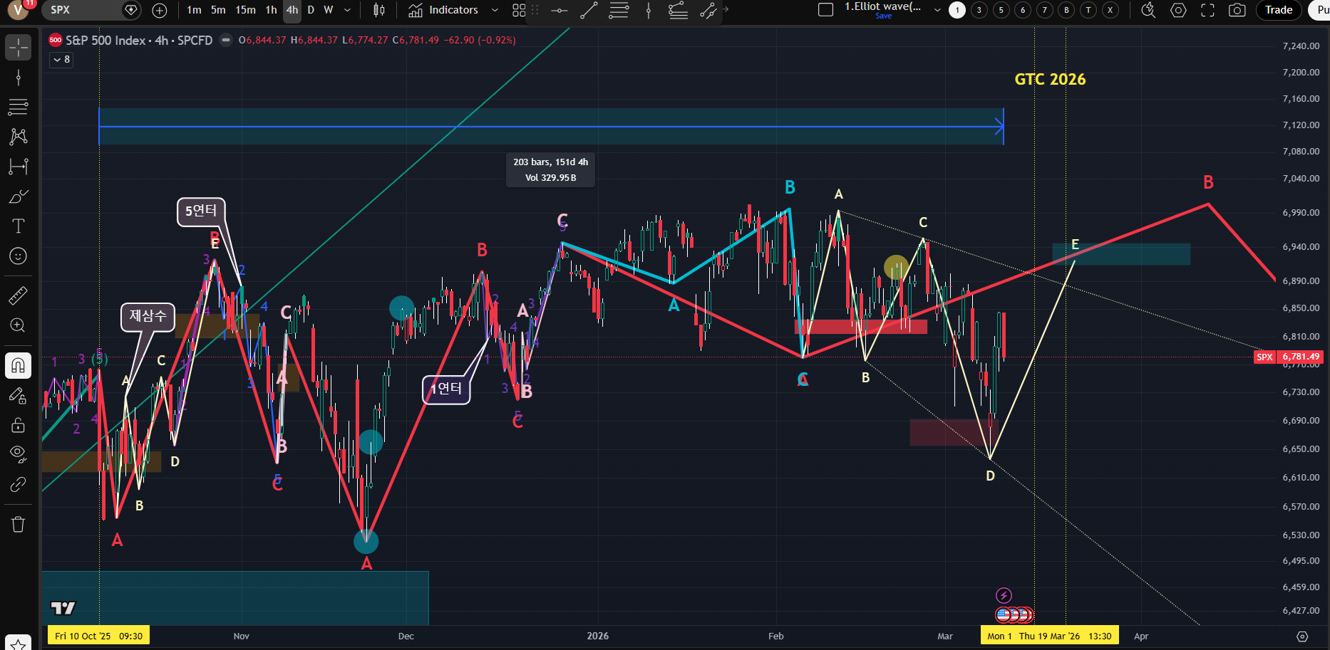Take a chart snapshot with camera
Screen dimensions: 1330x650
coord(1237,10)
